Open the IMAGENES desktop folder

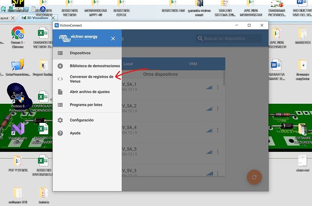(x=303, y=36)
